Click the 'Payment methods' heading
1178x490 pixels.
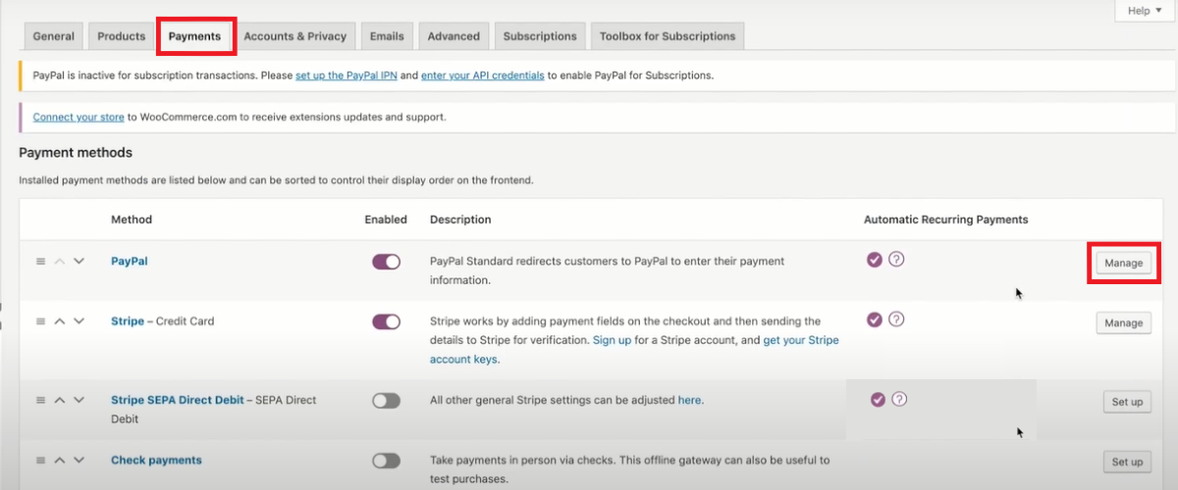pos(76,153)
